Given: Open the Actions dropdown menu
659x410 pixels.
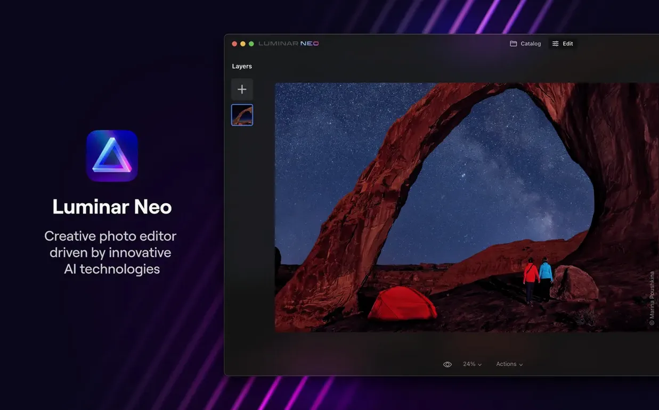Looking at the screenshot, I should (x=509, y=364).
